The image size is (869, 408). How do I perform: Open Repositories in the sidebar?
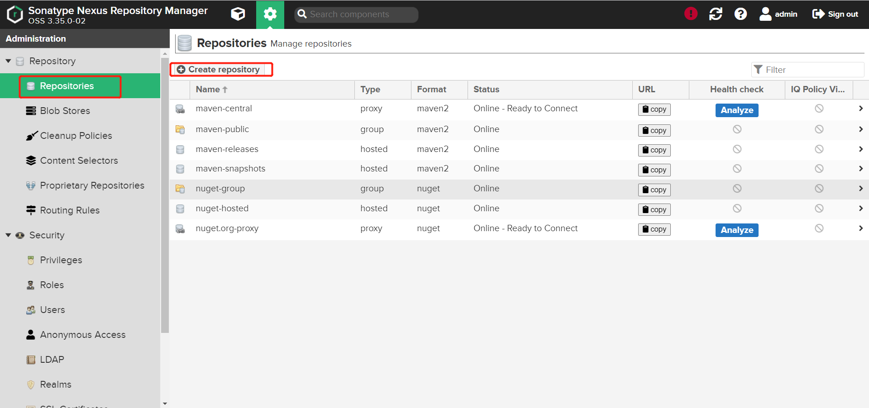pos(80,86)
